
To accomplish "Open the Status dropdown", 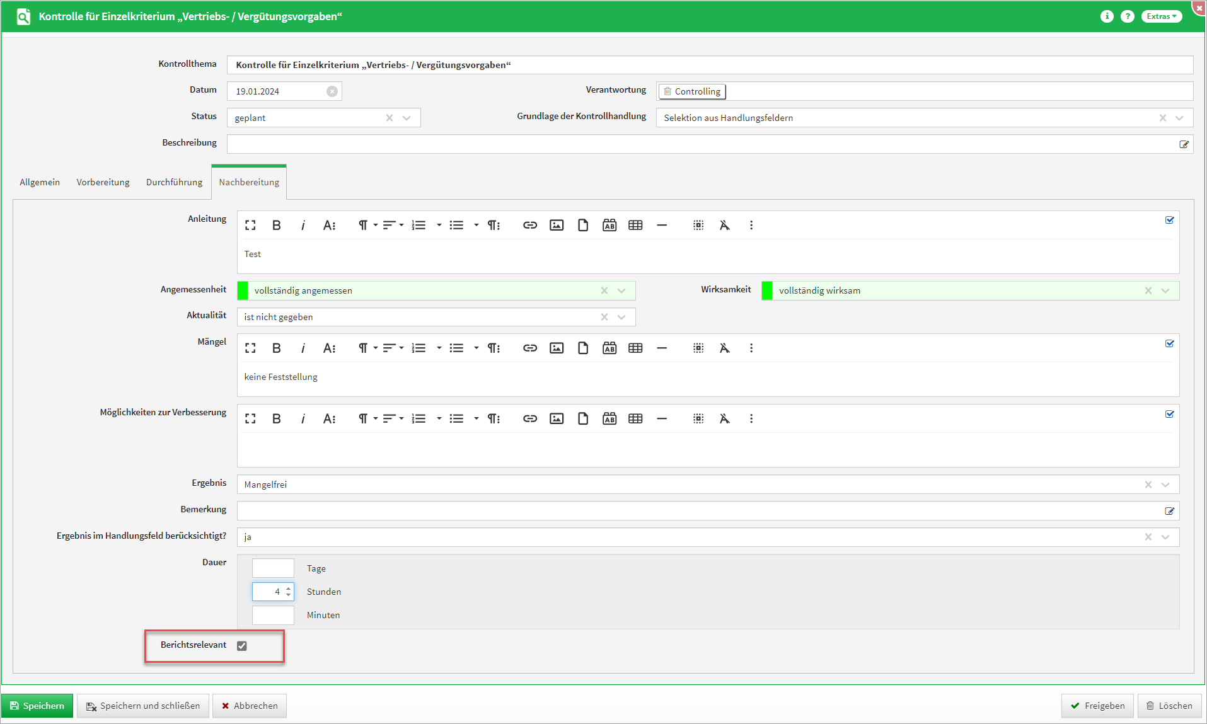I will (x=407, y=118).
